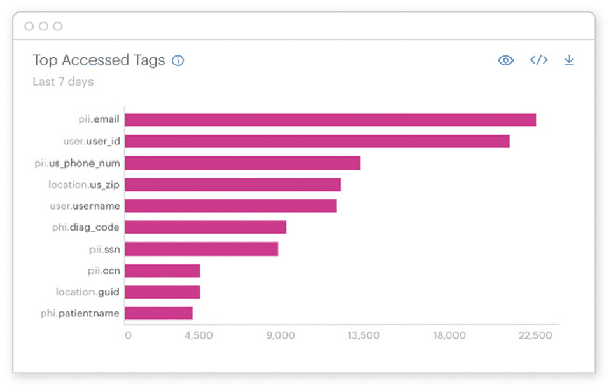Image resolution: width=611 pixels, height=390 pixels.
Task: Click the info icon beside Top Accessed Tags
Action: 178,60
